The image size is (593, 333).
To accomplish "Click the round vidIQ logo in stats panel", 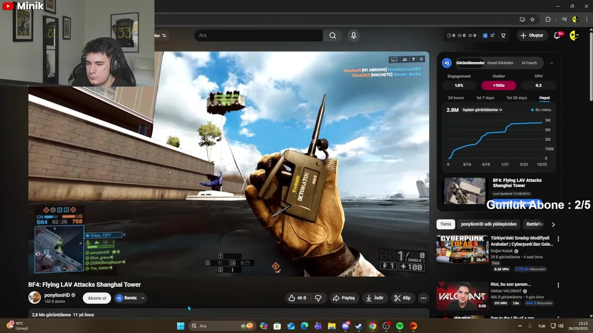I will [447, 63].
